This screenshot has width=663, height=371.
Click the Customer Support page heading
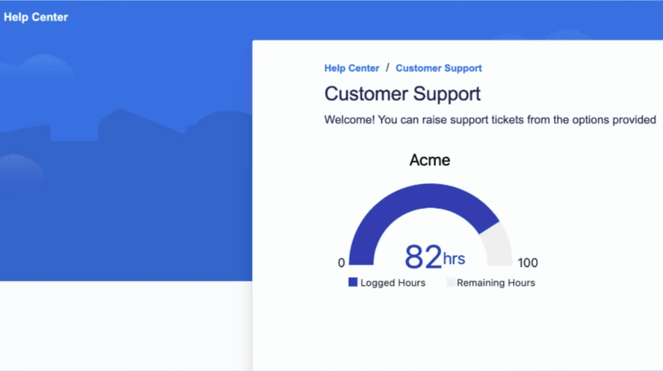point(402,94)
